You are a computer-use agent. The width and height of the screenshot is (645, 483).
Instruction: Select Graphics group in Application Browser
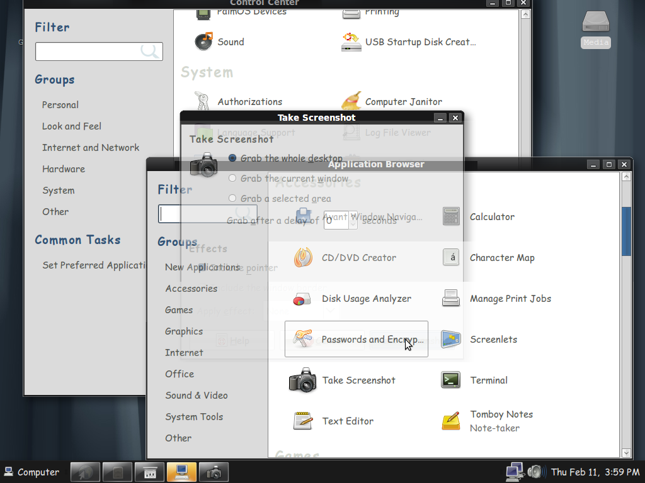[184, 331]
